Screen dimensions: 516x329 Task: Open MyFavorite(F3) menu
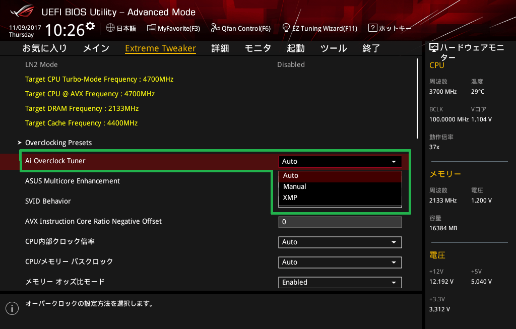coord(179,28)
